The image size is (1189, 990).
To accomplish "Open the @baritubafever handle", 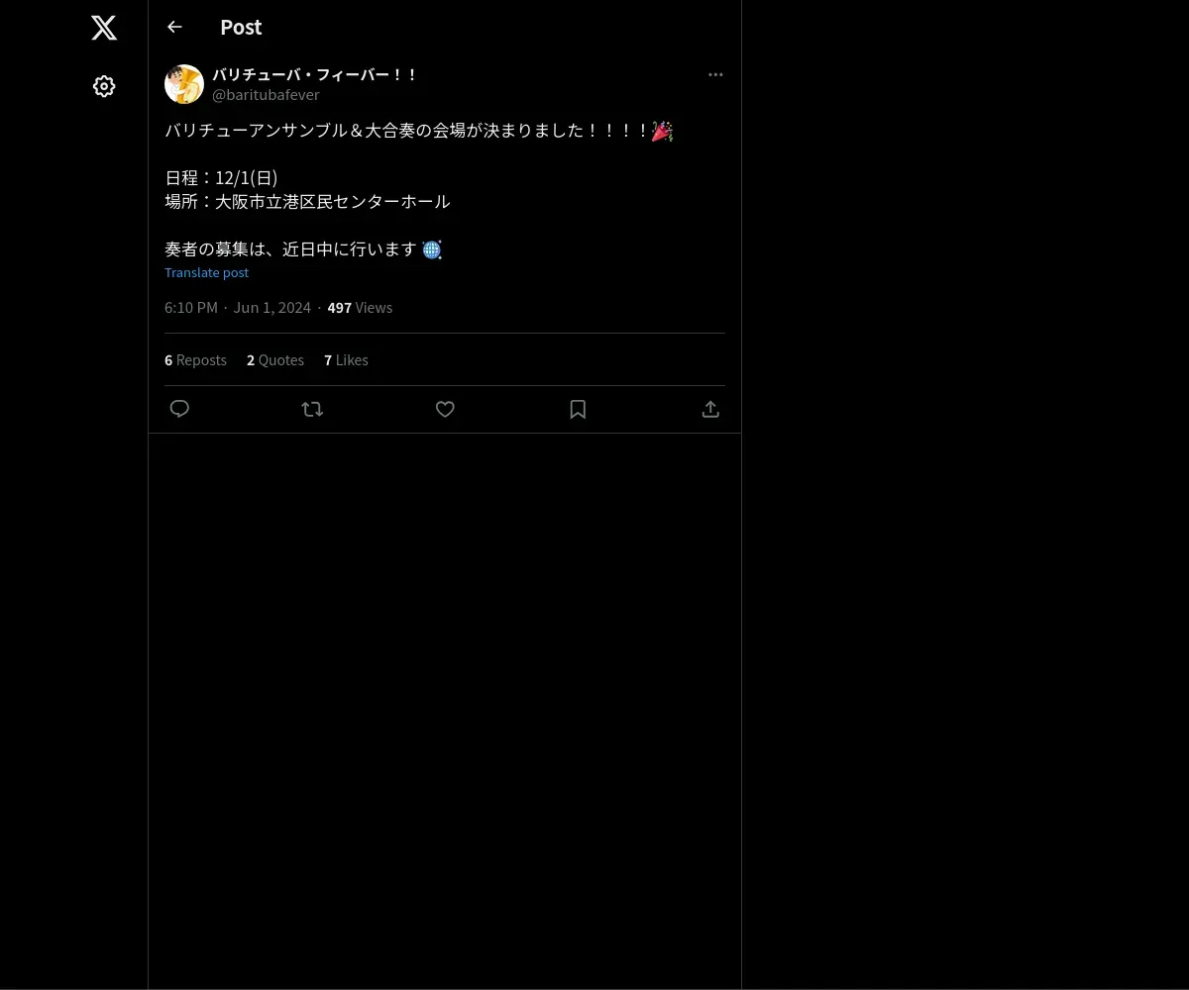I will click(266, 95).
